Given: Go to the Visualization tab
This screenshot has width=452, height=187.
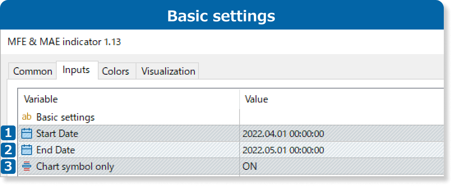Looking at the screenshot, I should [x=168, y=71].
